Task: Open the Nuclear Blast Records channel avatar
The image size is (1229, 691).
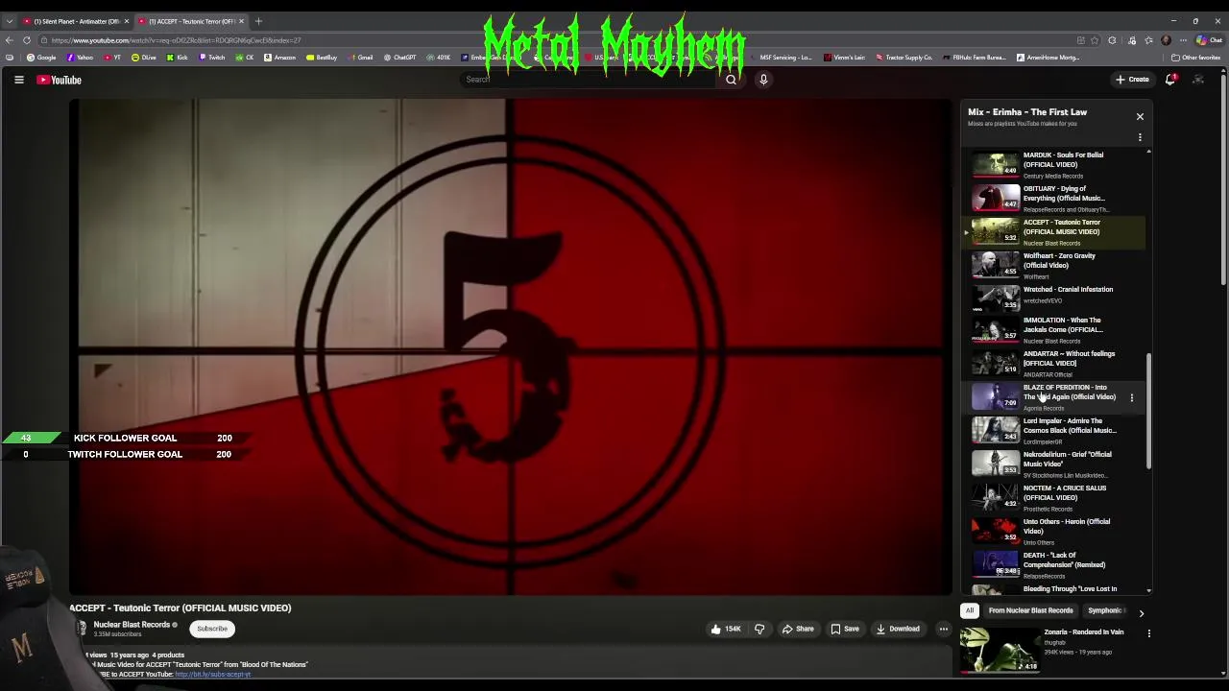Action: point(81,629)
